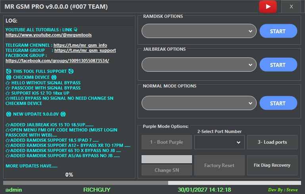
Task: Click the 'NORMAL MODE OPTIONS' group label
Action: (x=170, y=86)
